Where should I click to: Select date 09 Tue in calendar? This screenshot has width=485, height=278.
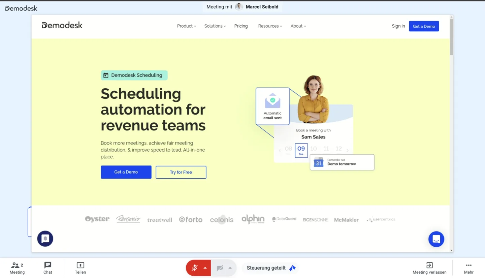point(301,150)
